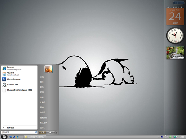Open 音乐 in the Start menu
This screenshot has height=139, width=186.
[x=42, y=87]
